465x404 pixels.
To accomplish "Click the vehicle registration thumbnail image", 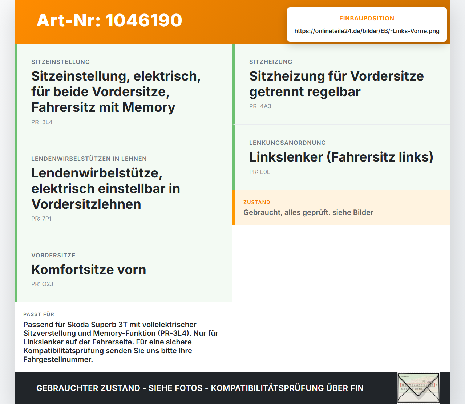I will [x=418, y=388].
